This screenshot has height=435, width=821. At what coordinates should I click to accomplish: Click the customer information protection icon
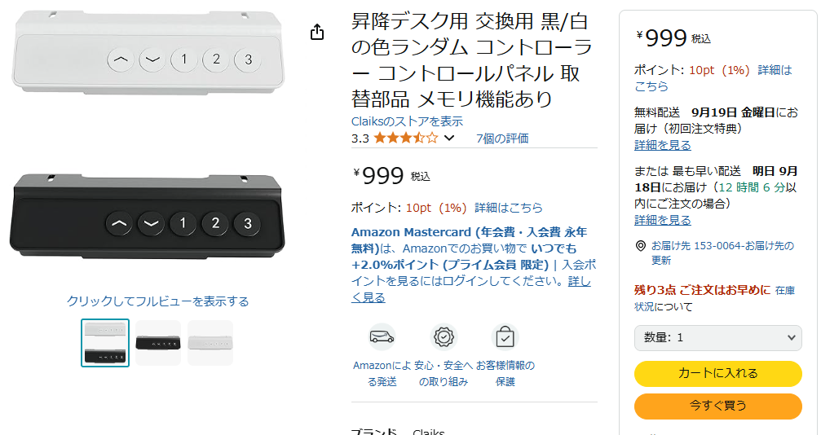[x=505, y=336]
